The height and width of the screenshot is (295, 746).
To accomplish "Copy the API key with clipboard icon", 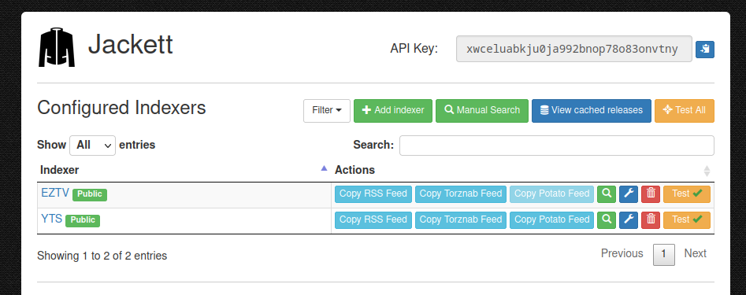I will tap(704, 50).
